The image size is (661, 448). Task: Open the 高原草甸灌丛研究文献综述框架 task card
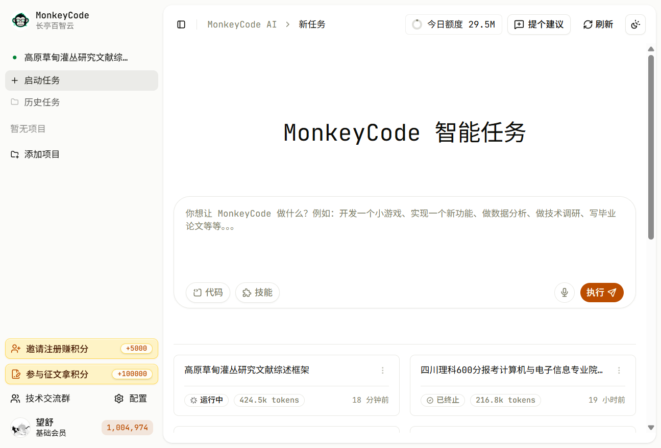pyautogui.click(x=286, y=385)
